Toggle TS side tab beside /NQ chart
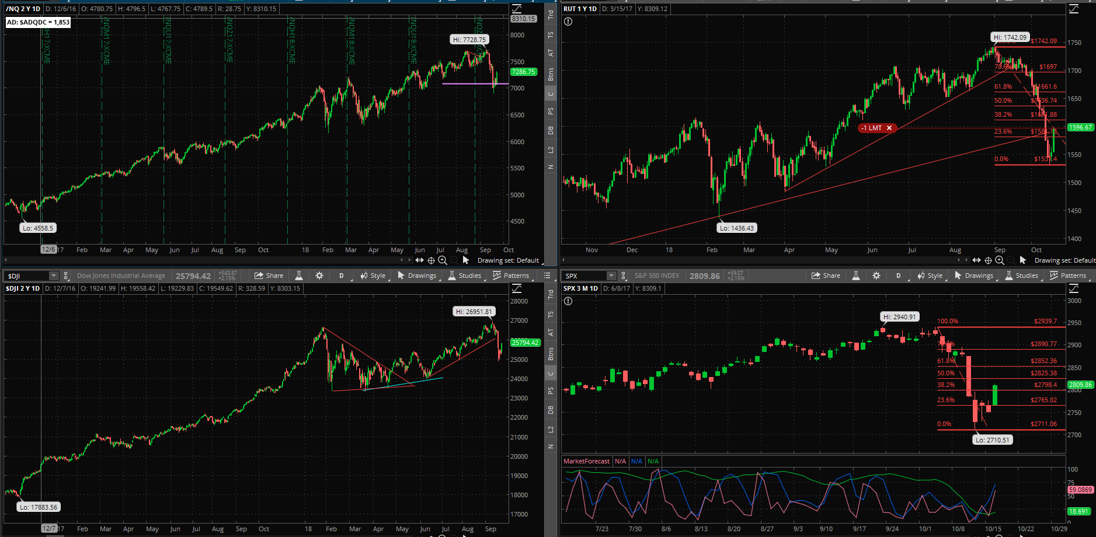Screen dimensions: 1096x537 pyautogui.click(x=551, y=35)
